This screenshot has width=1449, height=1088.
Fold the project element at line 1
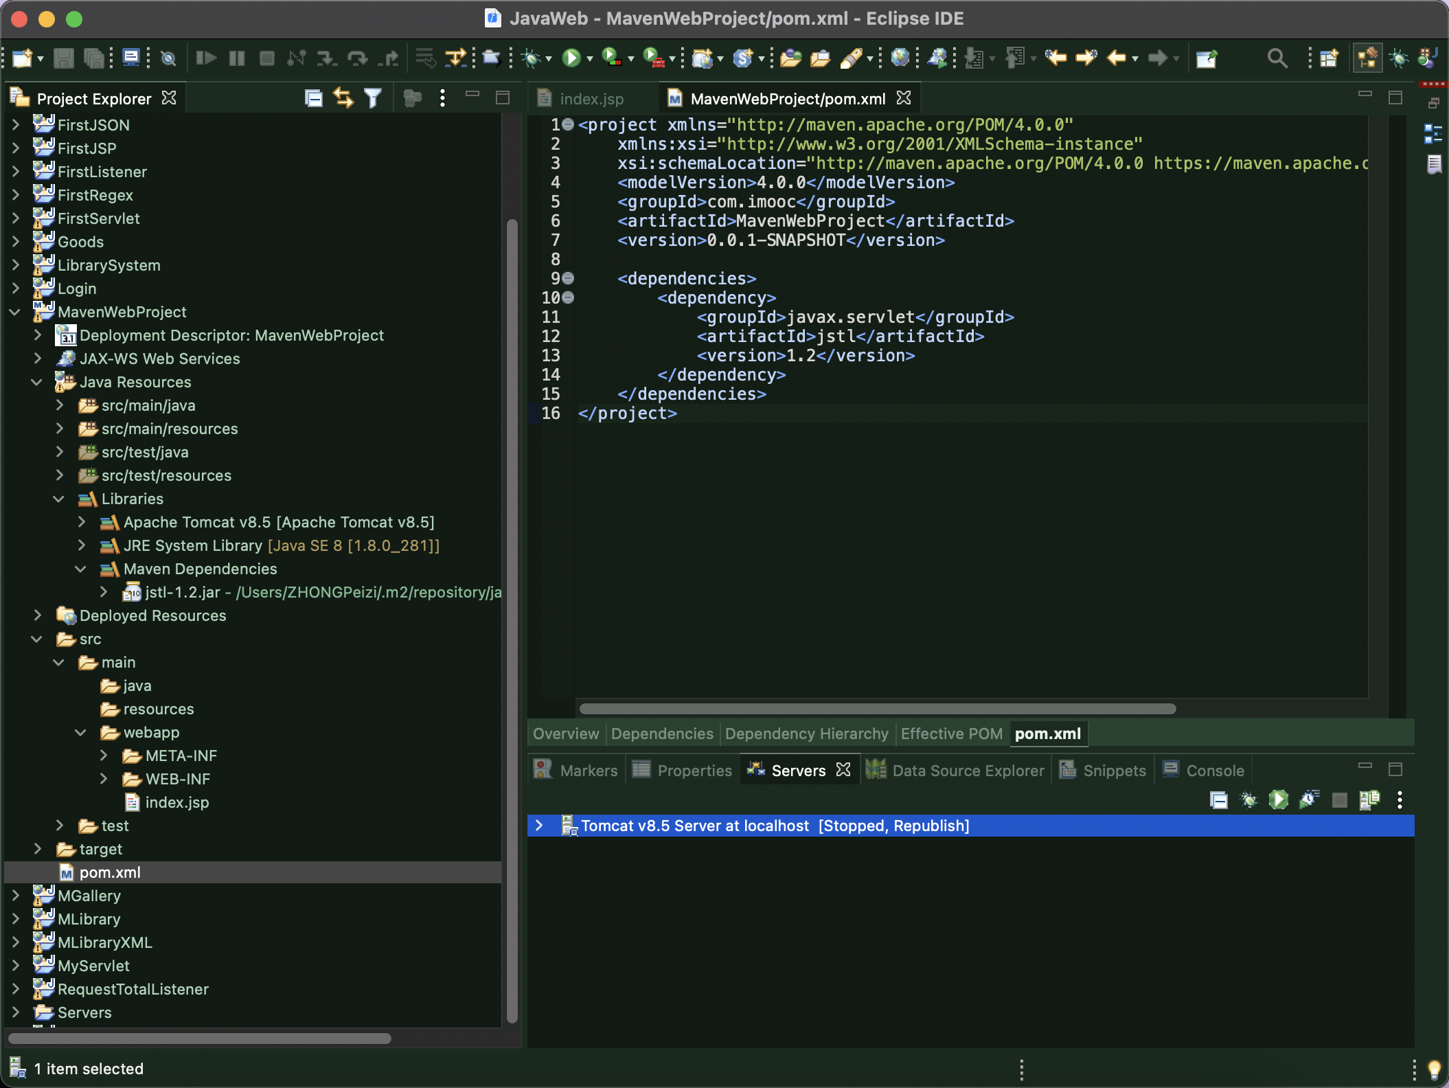point(568,124)
